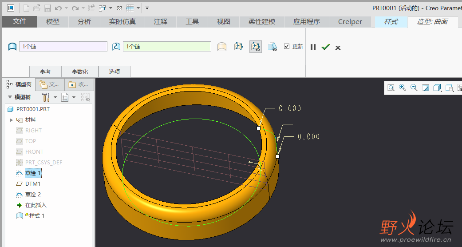Open the 选项 dashboard panel tab
462x247 pixels.
pos(115,72)
